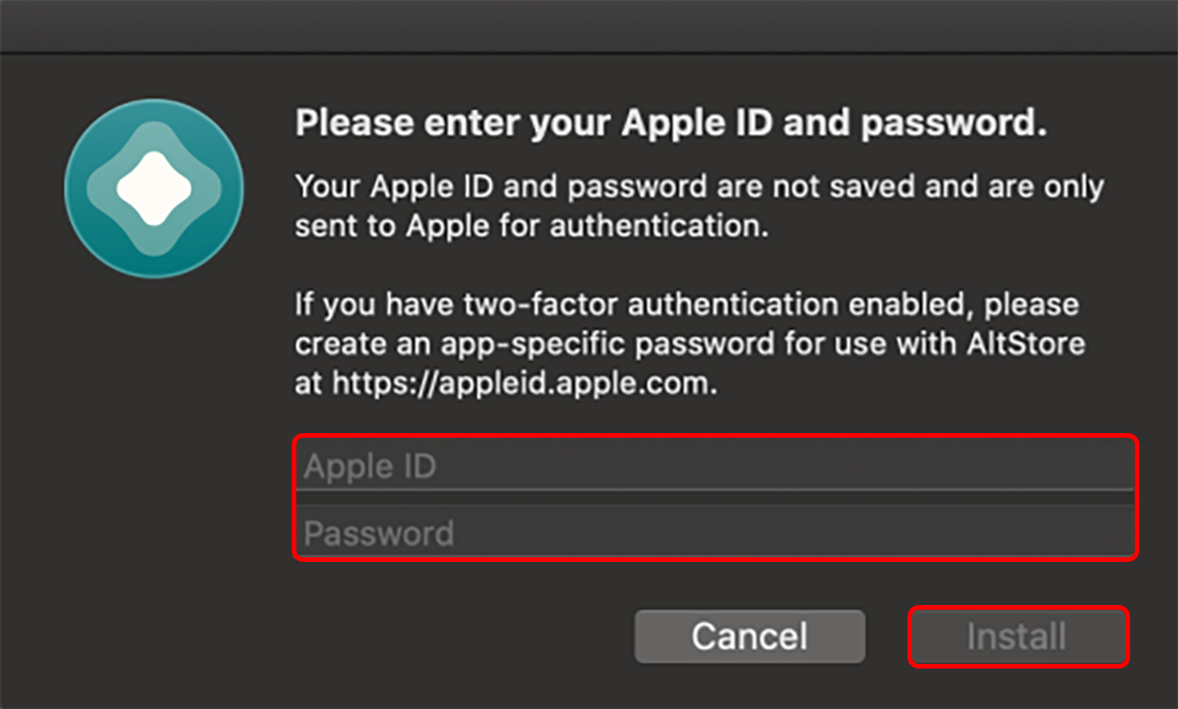Click "sent to Apple for authentication." line

[531, 225]
